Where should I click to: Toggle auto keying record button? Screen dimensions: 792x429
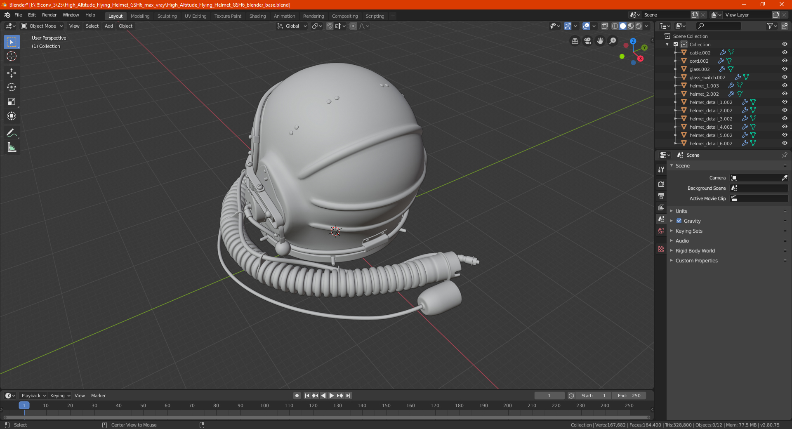pos(297,396)
